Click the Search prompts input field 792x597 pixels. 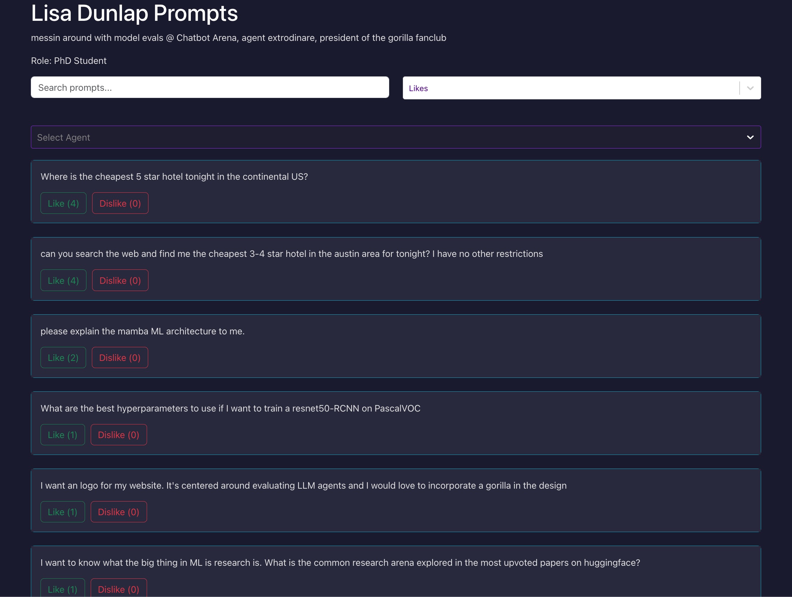pyautogui.click(x=210, y=88)
